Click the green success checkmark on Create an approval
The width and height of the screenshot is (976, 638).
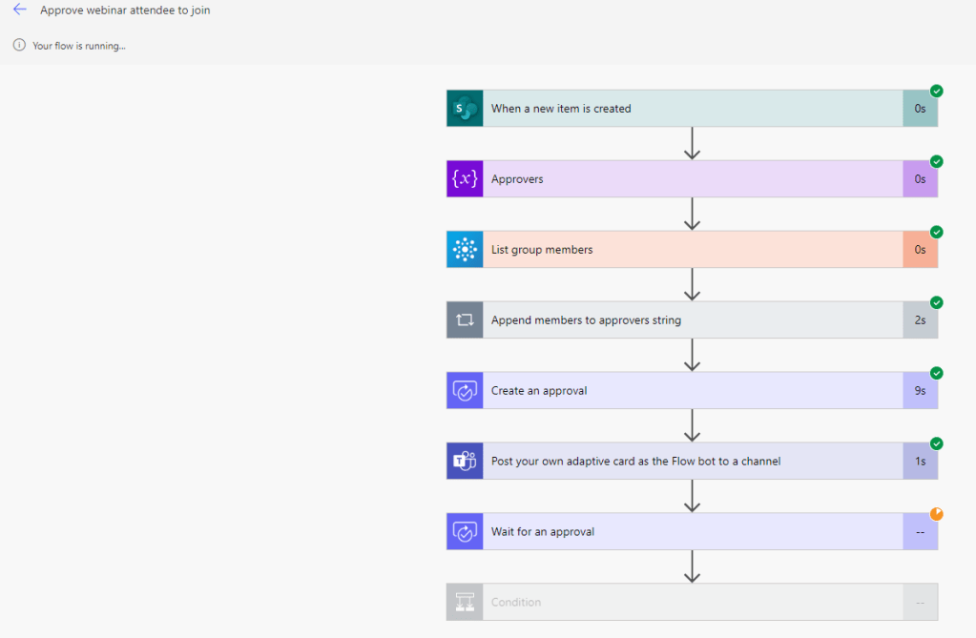[x=936, y=373]
